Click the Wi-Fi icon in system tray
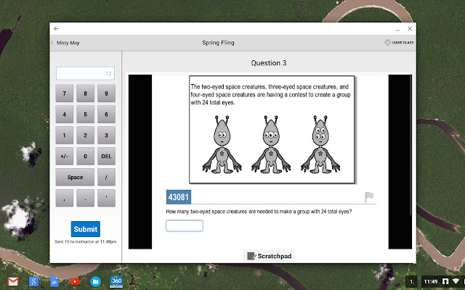This screenshot has height=290, width=465. [456, 281]
